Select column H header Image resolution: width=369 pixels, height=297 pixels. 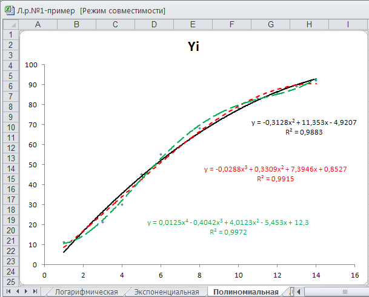click(x=309, y=24)
